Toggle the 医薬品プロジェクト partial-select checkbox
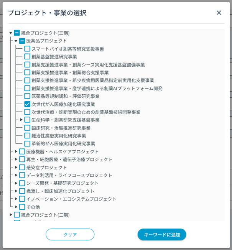The height and width of the screenshot is (250, 232). tap(22, 41)
